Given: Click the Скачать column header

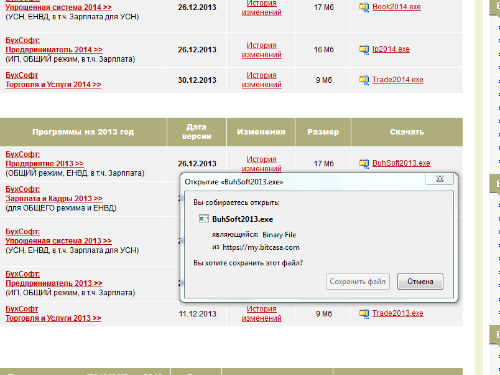Looking at the screenshot, I should pyautogui.click(x=407, y=132).
